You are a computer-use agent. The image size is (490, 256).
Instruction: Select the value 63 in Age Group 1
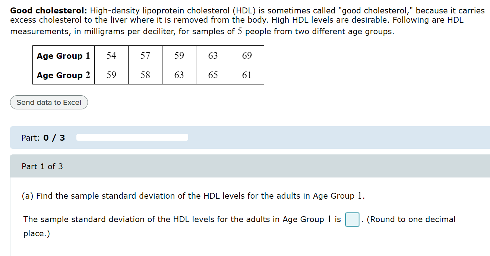tap(213, 55)
